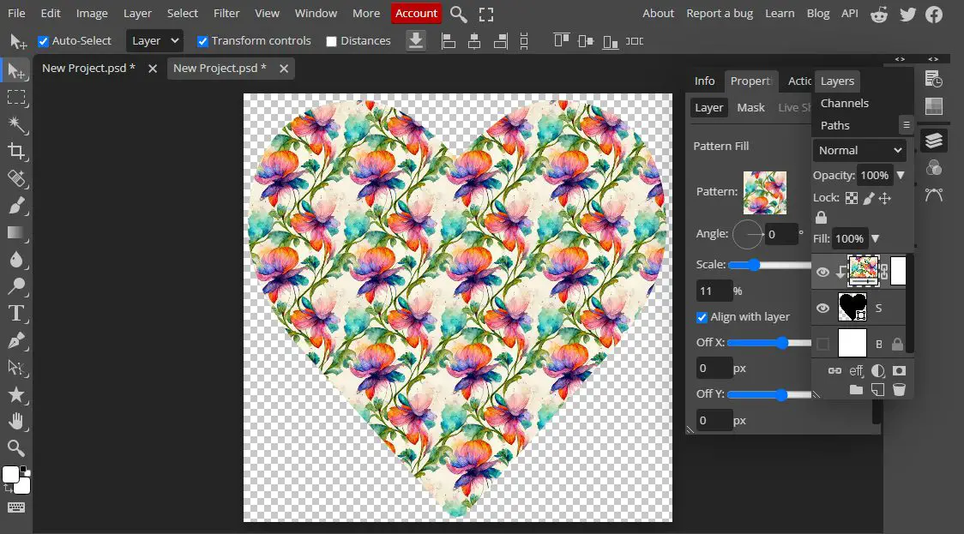964x534 pixels.
Task: Delete current layer using trash icon
Action: (x=898, y=390)
